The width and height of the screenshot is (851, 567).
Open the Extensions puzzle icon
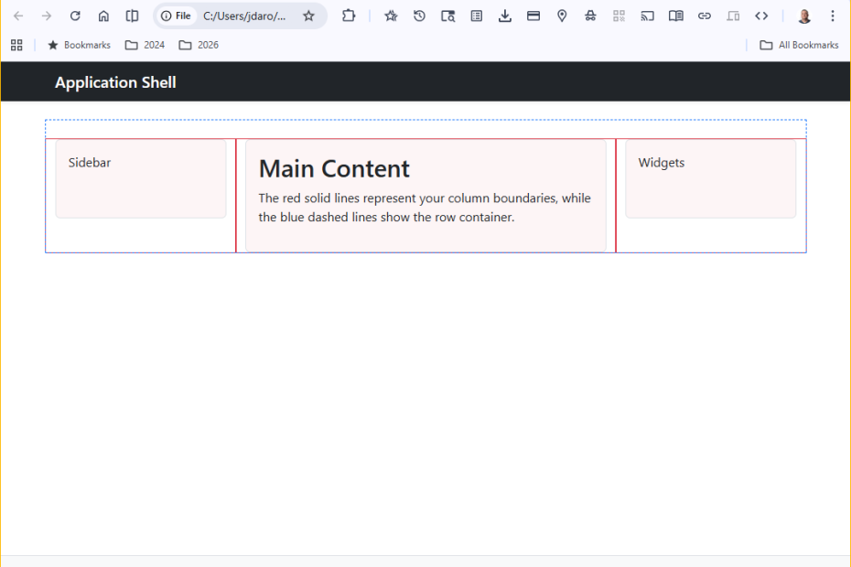(349, 16)
